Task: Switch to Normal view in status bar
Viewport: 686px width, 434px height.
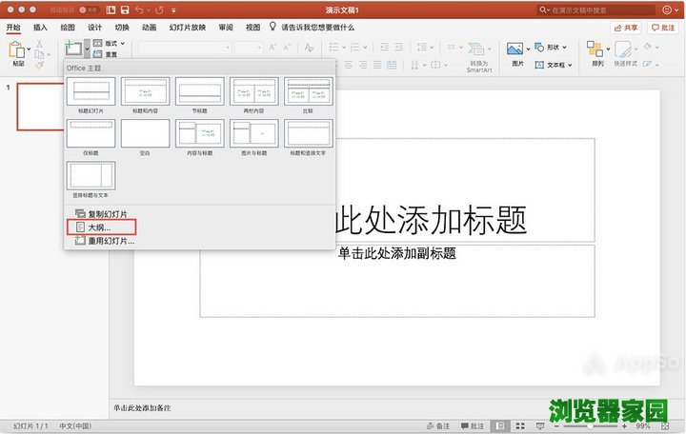Action: pos(500,426)
